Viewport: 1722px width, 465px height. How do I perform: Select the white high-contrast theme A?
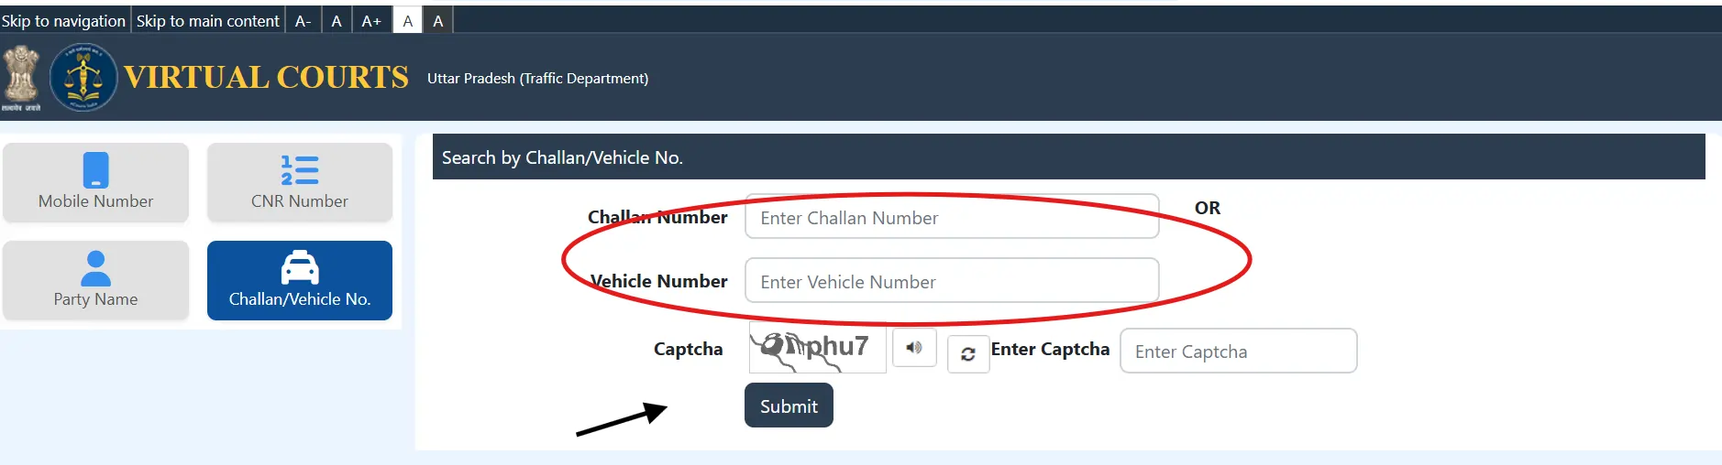click(x=408, y=21)
